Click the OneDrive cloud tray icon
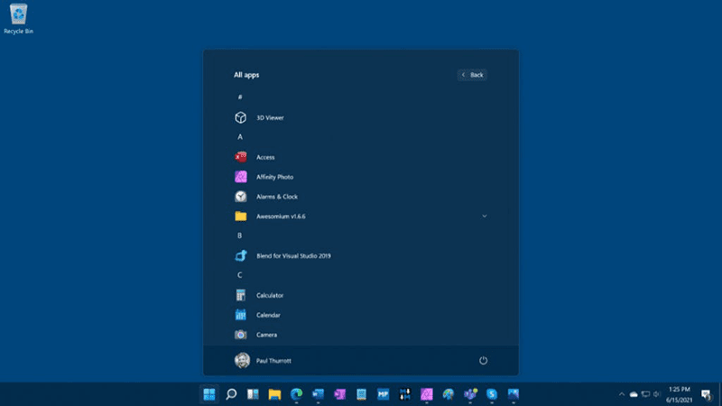Image resolution: width=722 pixels, height=406 pixels. [634, 394]
